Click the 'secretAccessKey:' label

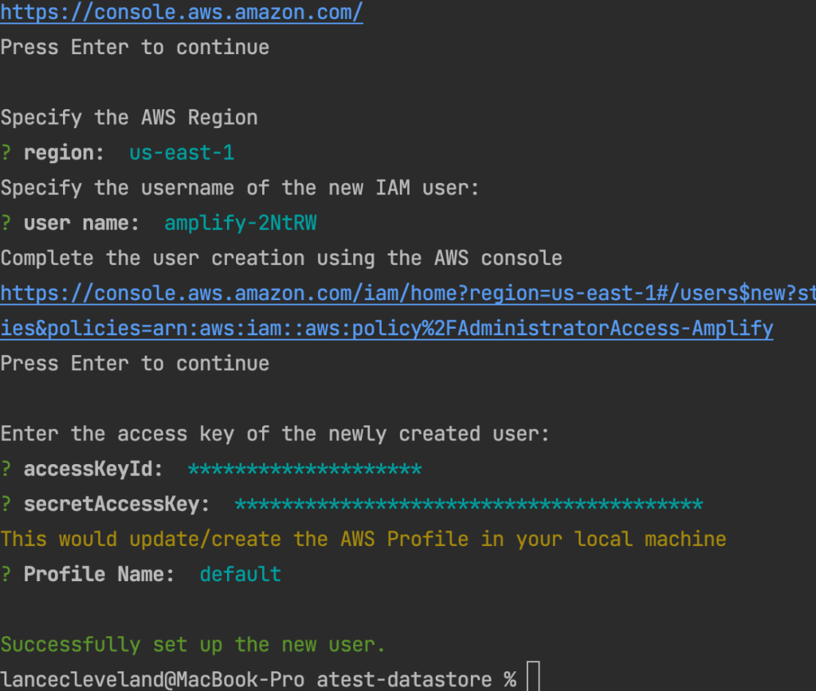(117, 505)
